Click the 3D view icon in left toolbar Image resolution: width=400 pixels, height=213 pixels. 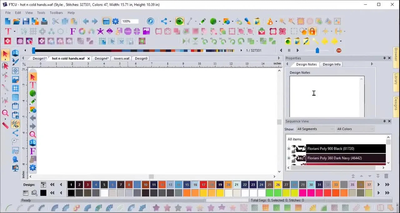[15, 53]
